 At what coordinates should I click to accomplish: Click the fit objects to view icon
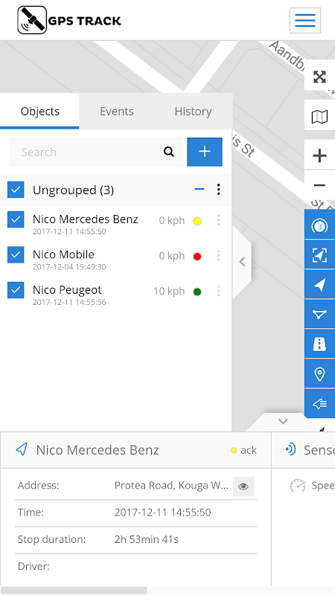tap(319, 255)
